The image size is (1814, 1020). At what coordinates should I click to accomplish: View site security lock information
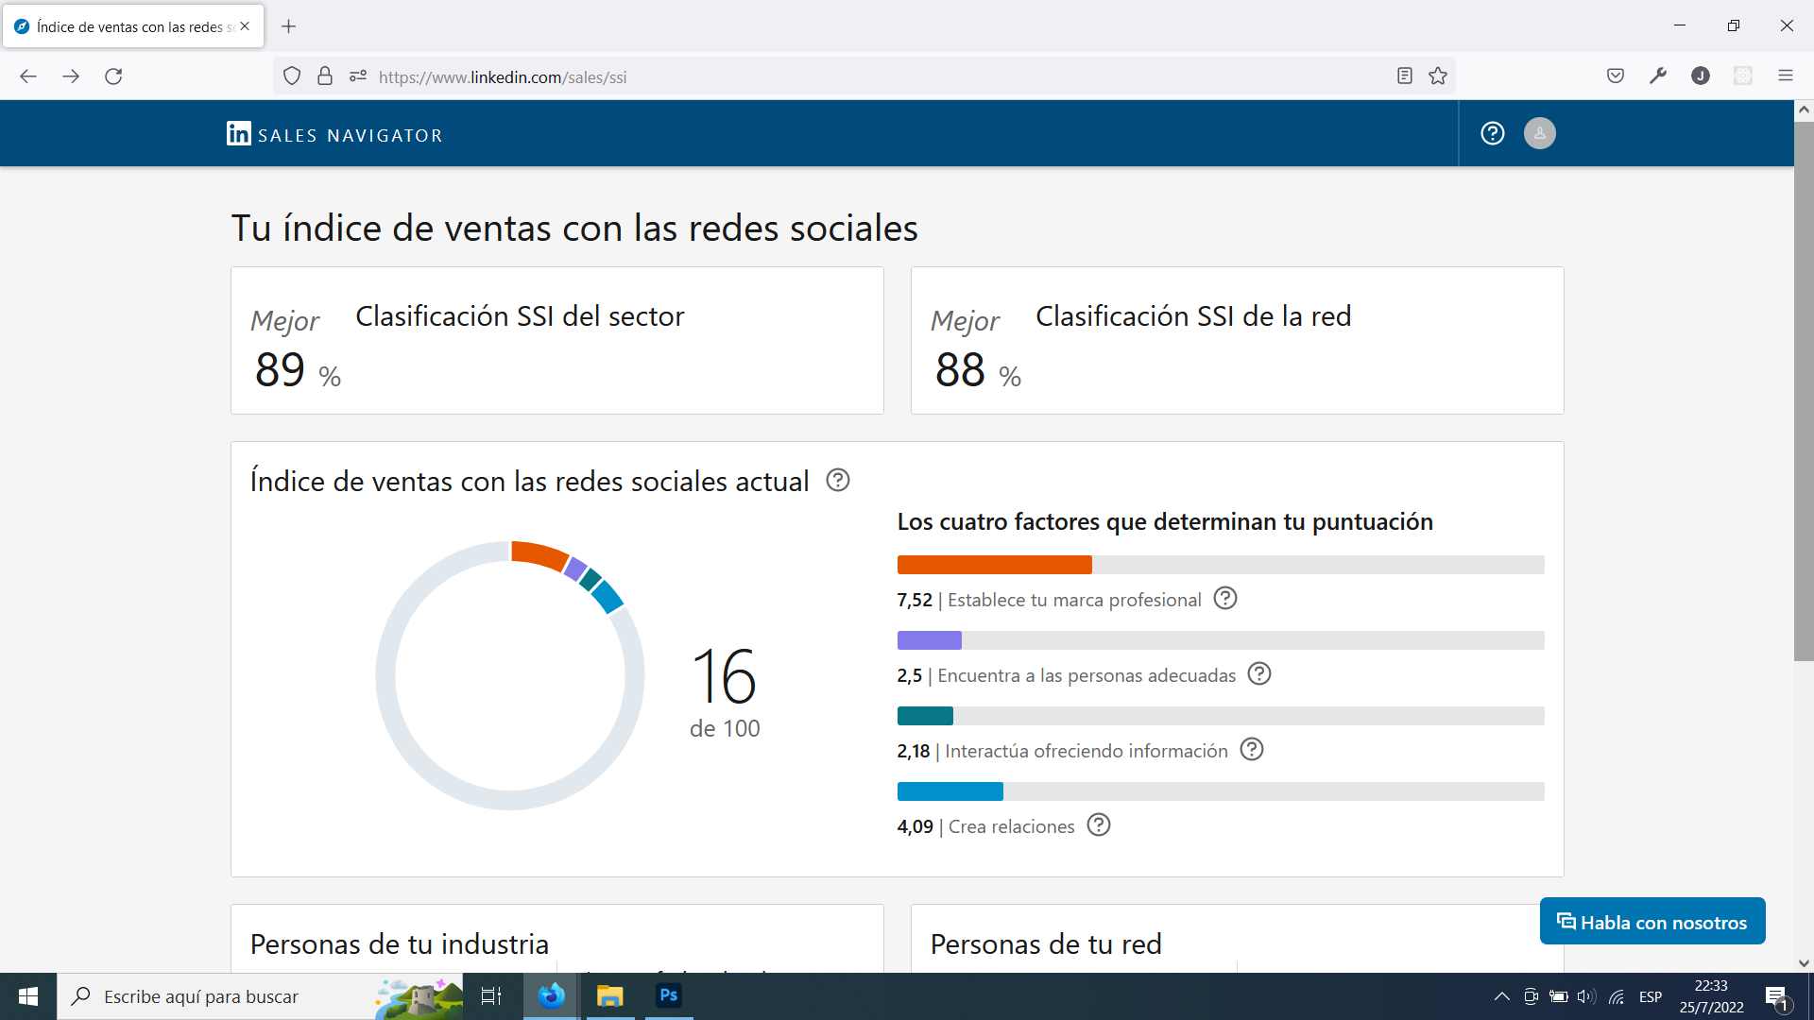(325, 76)
